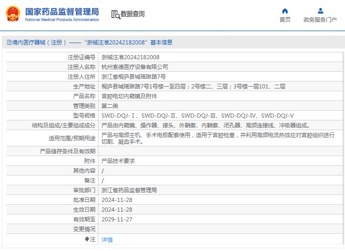Screen dimensions: 345x251
Task: Click the 首页 home icon
Action: coord(285,11)
